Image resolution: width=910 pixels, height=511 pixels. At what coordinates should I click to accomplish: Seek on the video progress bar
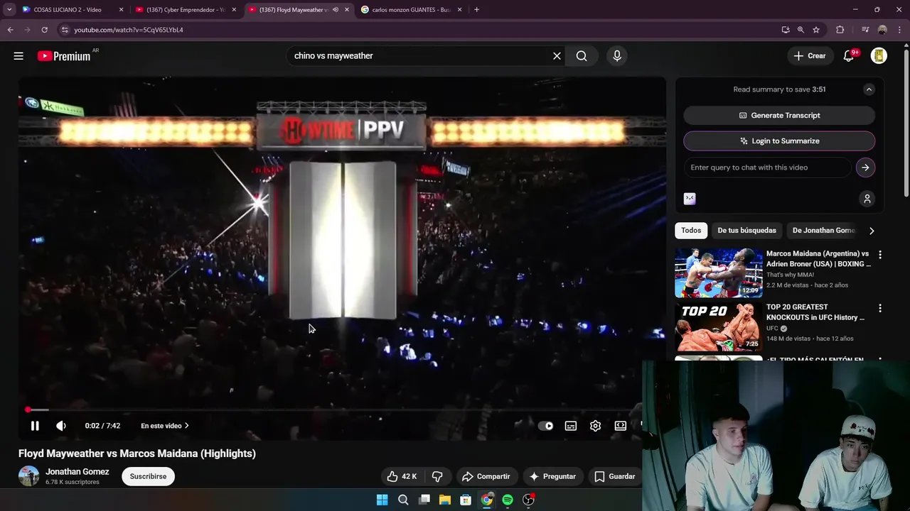pos(334,410)
